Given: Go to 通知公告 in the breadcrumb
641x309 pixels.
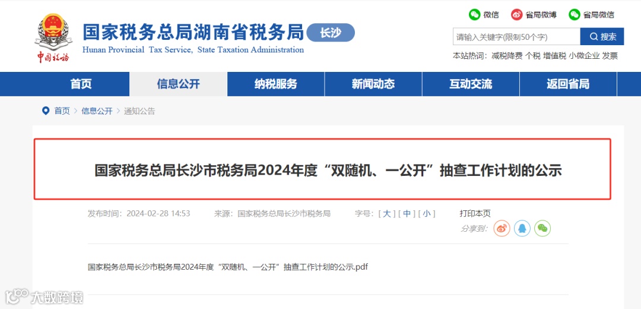Looking at the screenshot, I should (x=140, y=111).
